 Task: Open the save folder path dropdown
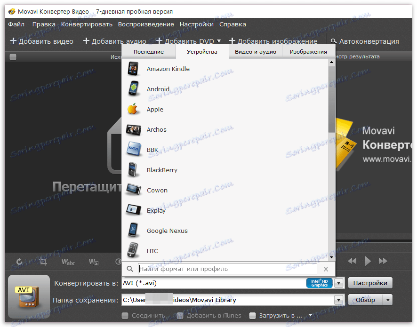click(338, 300)
